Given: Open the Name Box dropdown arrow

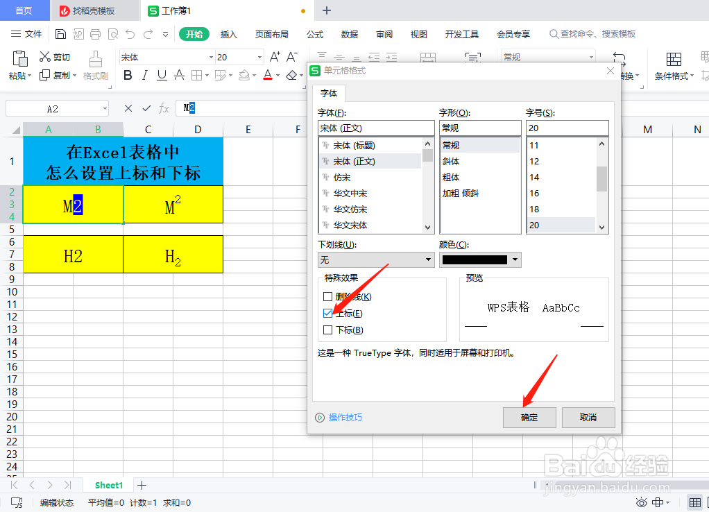Looking at the screenshot, I should tap(105, 108).
